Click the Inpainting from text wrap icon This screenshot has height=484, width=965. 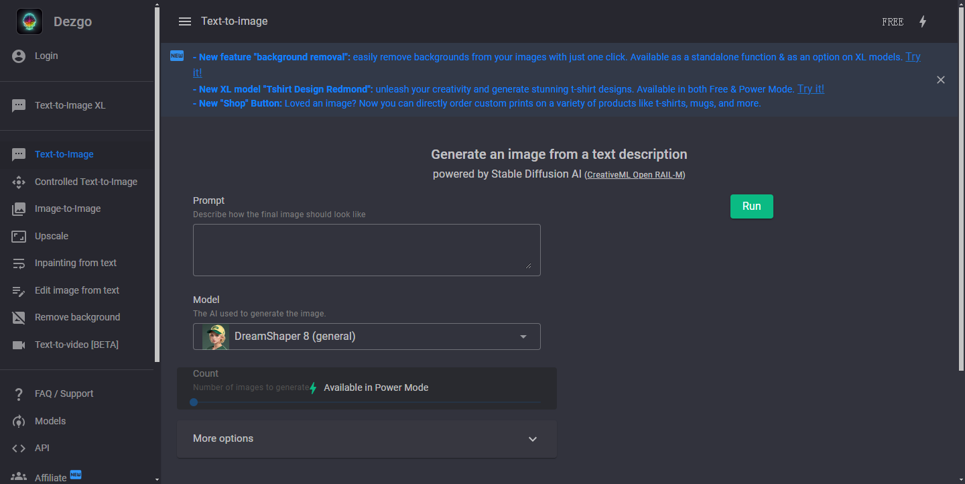click(19, 263)
